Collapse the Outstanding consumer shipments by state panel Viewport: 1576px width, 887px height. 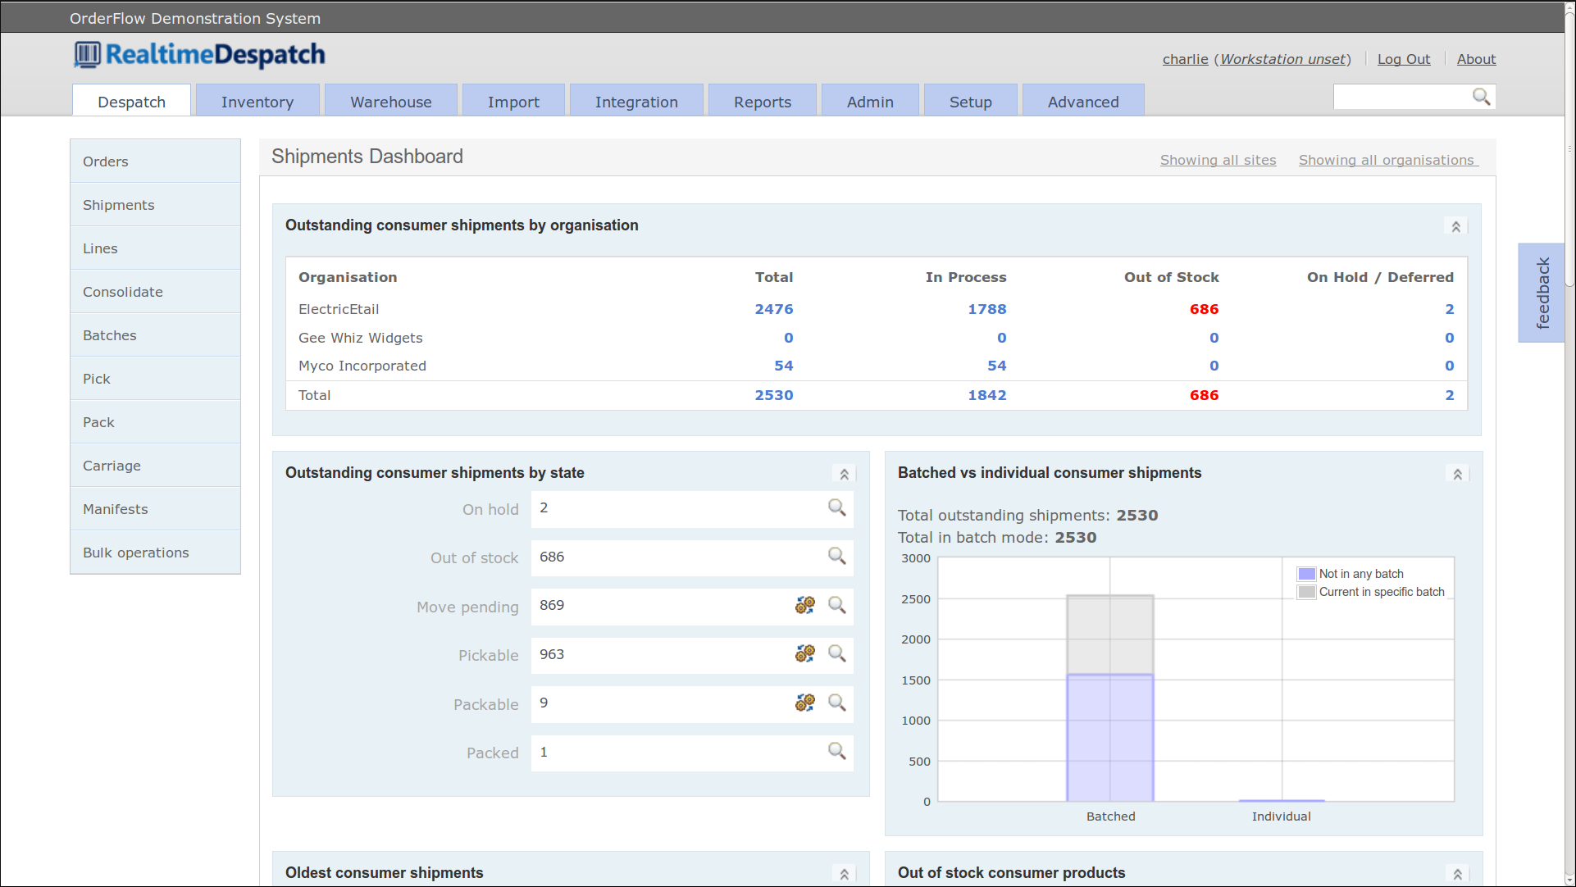845,473
